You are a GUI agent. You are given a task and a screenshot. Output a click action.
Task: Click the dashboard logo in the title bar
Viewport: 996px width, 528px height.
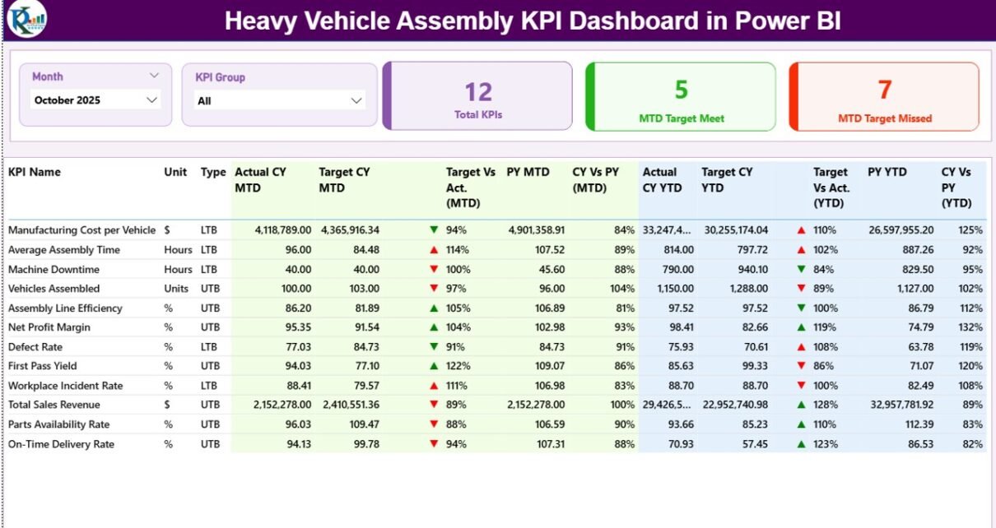26,20
